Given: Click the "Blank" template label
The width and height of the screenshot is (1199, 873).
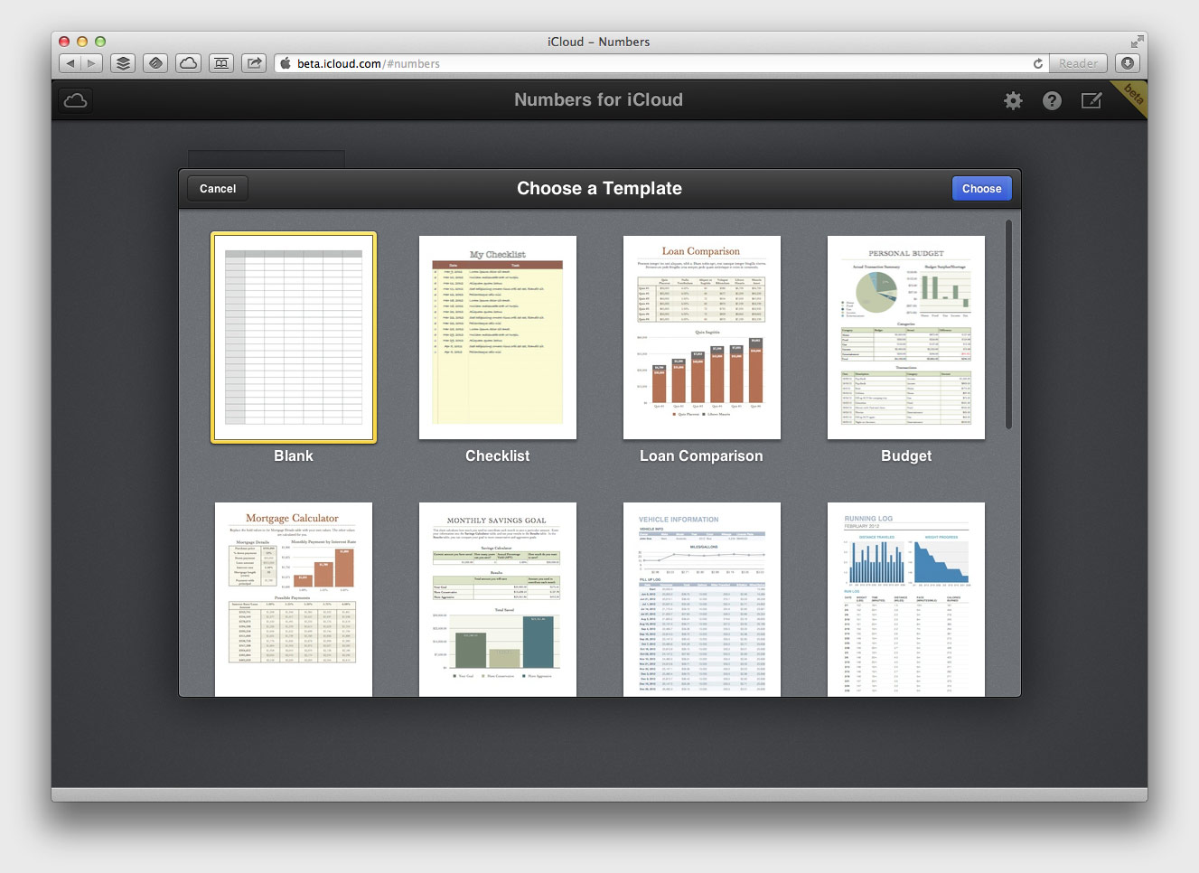Looking at the screenshot, I should pos(294,456).
